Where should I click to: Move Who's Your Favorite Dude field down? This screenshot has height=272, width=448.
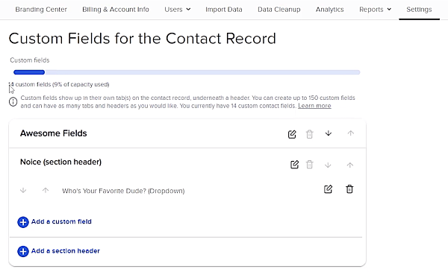[x=23, y=190]
